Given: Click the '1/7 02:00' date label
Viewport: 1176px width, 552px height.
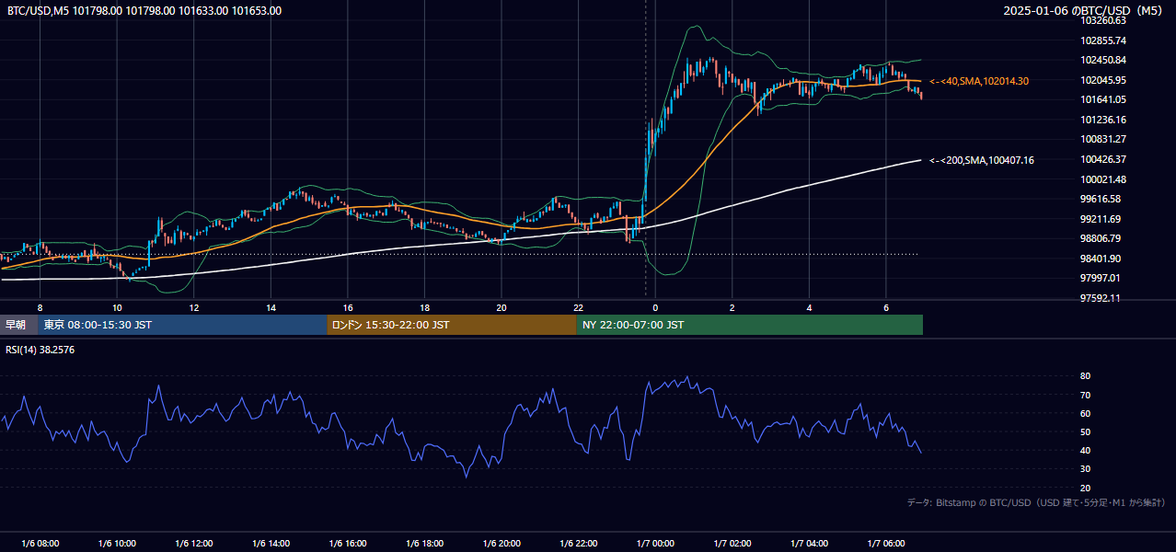Looking at the screenshot, I should (732, 543).
